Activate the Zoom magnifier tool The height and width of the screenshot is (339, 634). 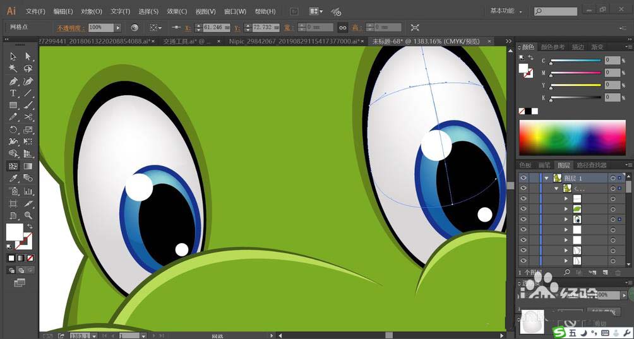[28, 215]
